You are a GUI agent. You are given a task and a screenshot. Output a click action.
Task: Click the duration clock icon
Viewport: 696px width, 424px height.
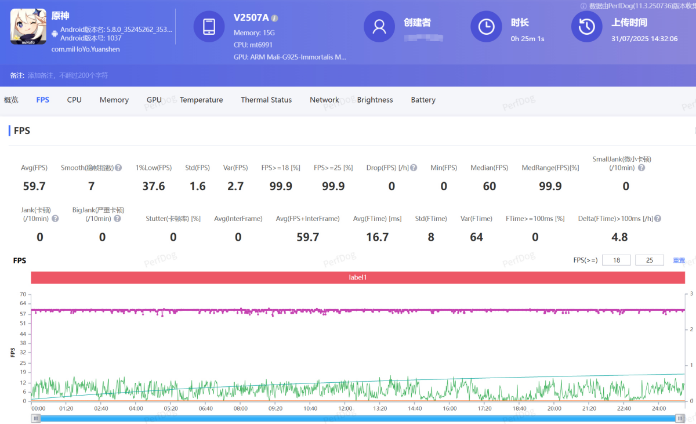486,27
